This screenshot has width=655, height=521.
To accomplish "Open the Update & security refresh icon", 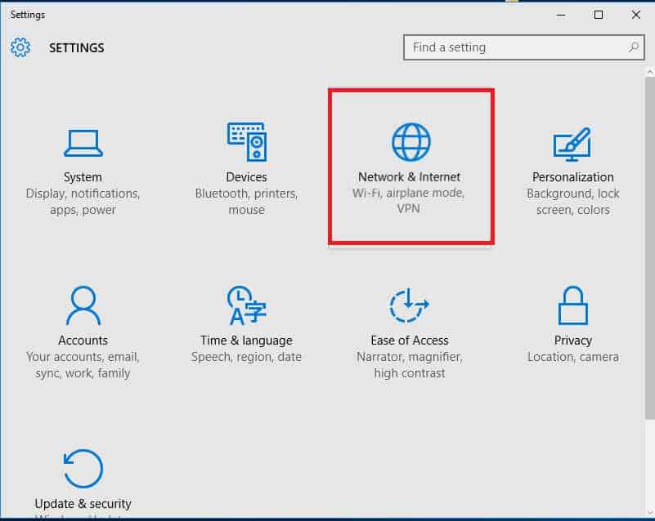I will (83, 470).
